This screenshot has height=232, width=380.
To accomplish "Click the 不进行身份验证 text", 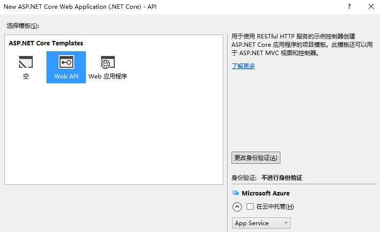I will (x=282, y=178).
